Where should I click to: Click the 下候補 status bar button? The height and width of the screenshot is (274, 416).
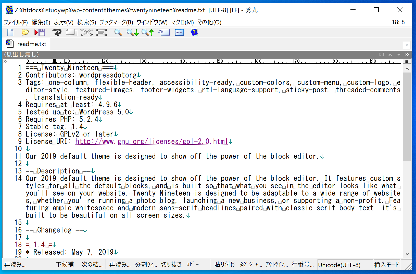click(x=65, y=265)
